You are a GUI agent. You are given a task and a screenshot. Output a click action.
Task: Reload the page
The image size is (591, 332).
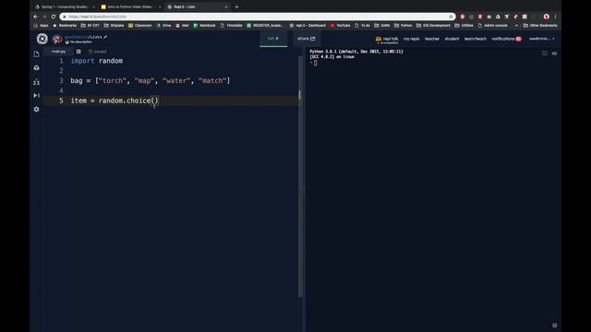[54, 17]
